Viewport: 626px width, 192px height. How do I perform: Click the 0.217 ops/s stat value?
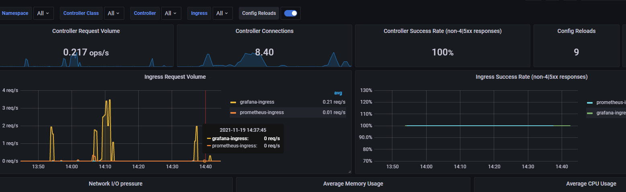click(86, 52)
